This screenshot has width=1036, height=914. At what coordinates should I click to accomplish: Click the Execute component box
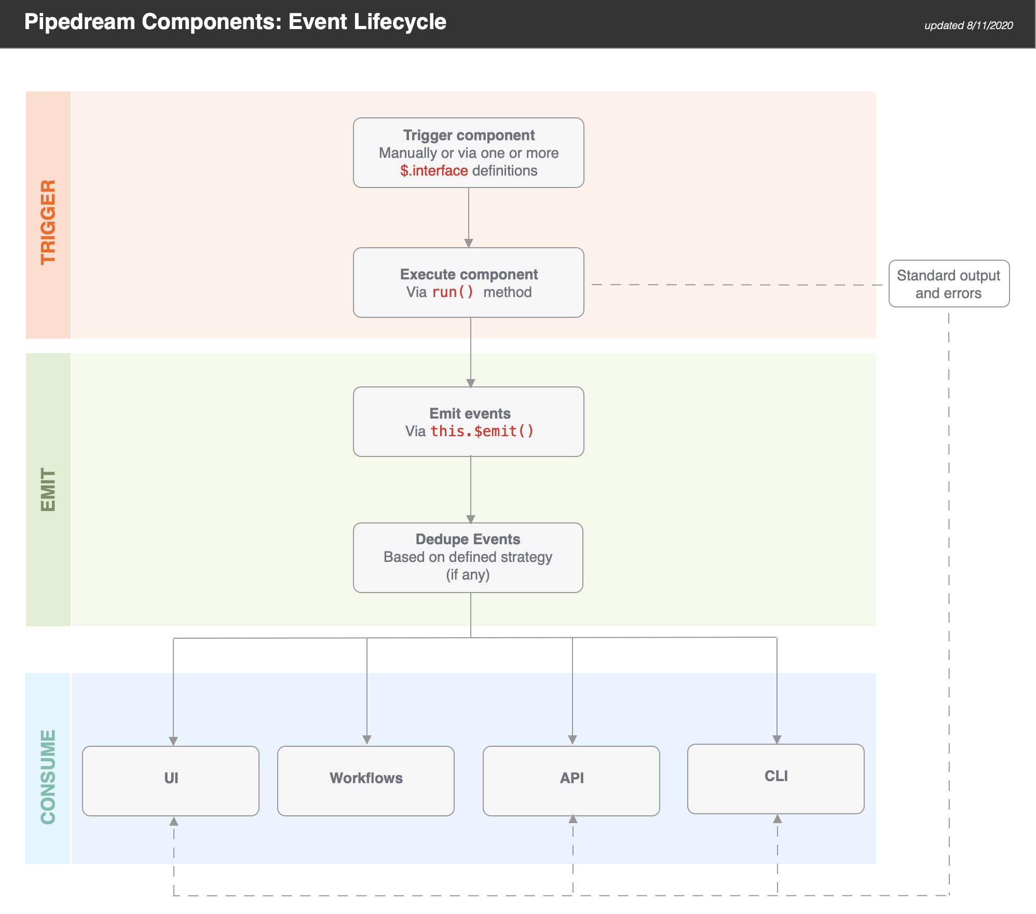(468, 282)
